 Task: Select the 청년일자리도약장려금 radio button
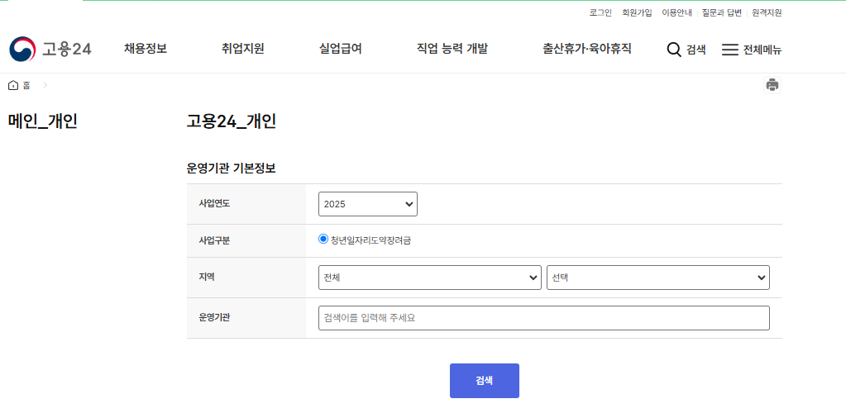click(323, 239)
